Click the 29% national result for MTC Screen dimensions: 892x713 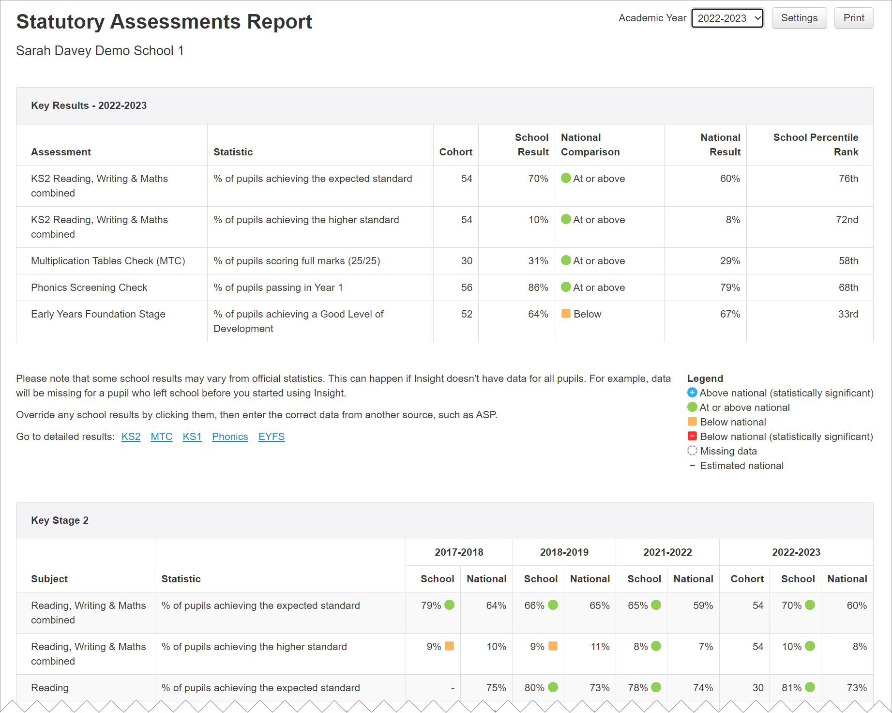(x=730, y=261)
